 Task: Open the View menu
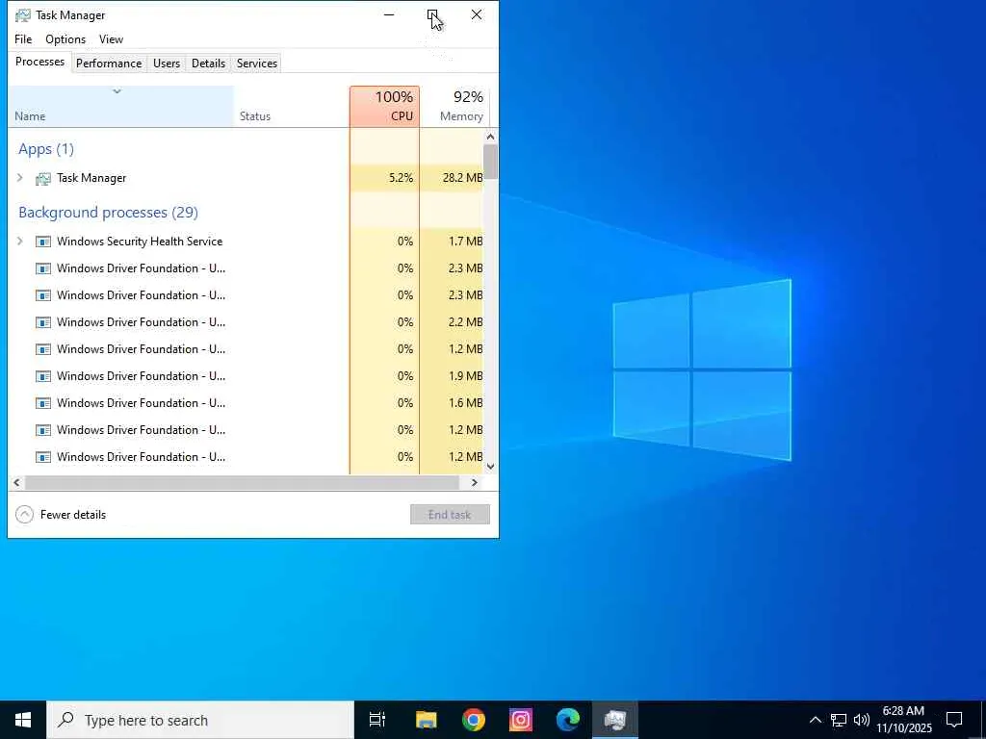pos(112,38)
